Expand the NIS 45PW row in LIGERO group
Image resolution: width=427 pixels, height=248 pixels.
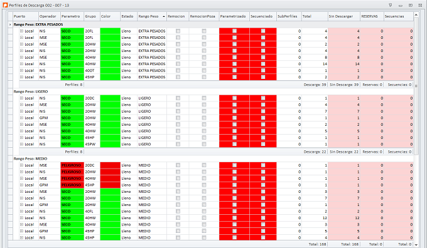[21, 144]
